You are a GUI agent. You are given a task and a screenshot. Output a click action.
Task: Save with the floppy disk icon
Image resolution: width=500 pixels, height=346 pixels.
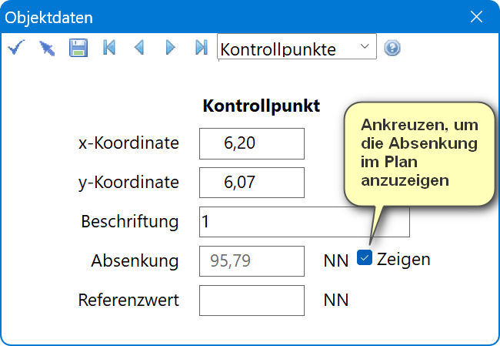(78, 48)
